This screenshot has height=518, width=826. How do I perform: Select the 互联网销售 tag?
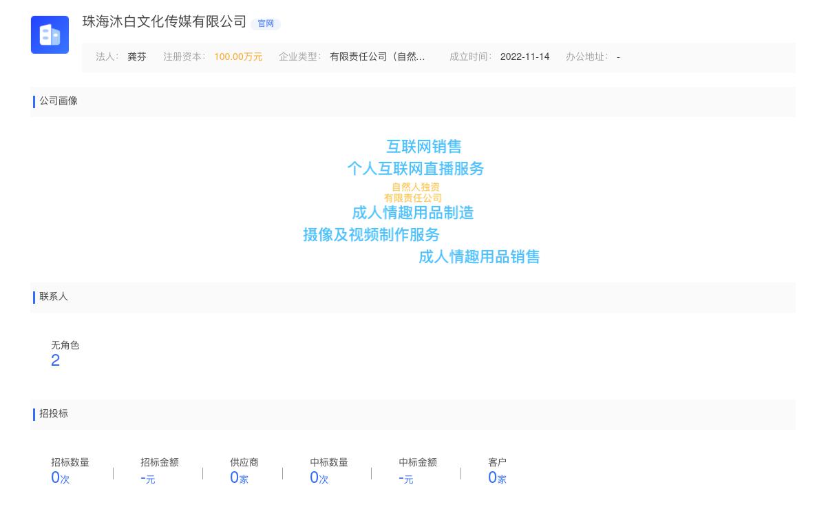click(x=424, y=146)
